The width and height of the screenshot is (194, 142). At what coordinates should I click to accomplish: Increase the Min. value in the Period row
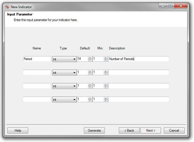(x=106, y=58)
